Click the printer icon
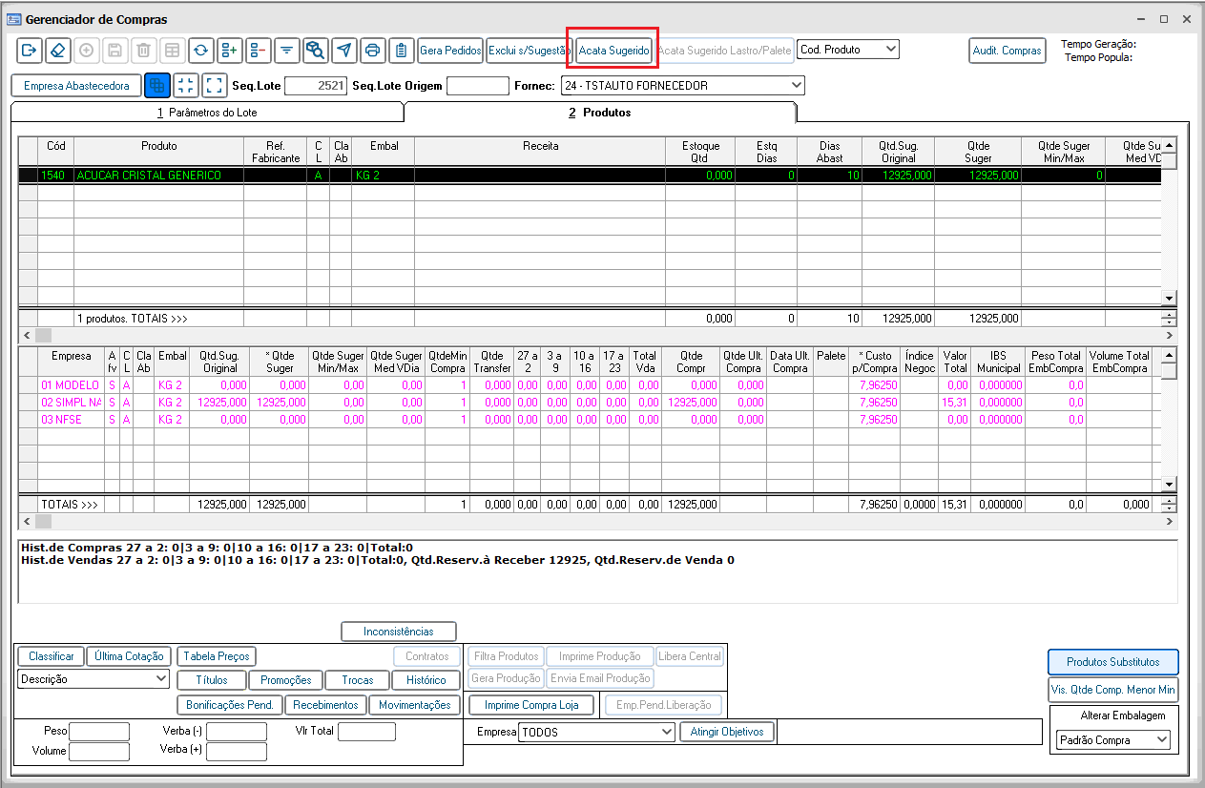Image resolution: width=1205 pixels, height=788 pixels. [x=373, y=50]
